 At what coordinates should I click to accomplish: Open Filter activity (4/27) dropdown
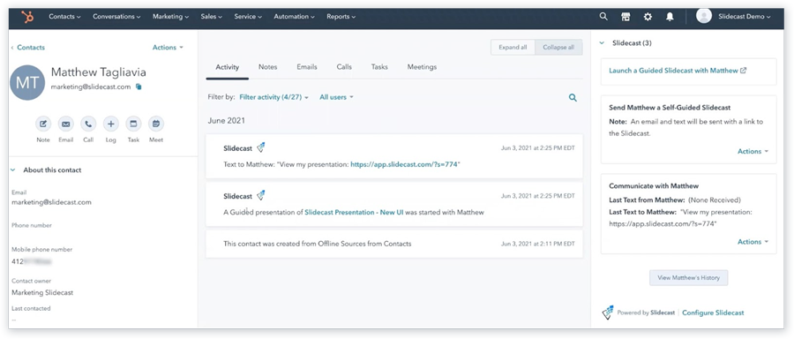click(x=274, y=97)
